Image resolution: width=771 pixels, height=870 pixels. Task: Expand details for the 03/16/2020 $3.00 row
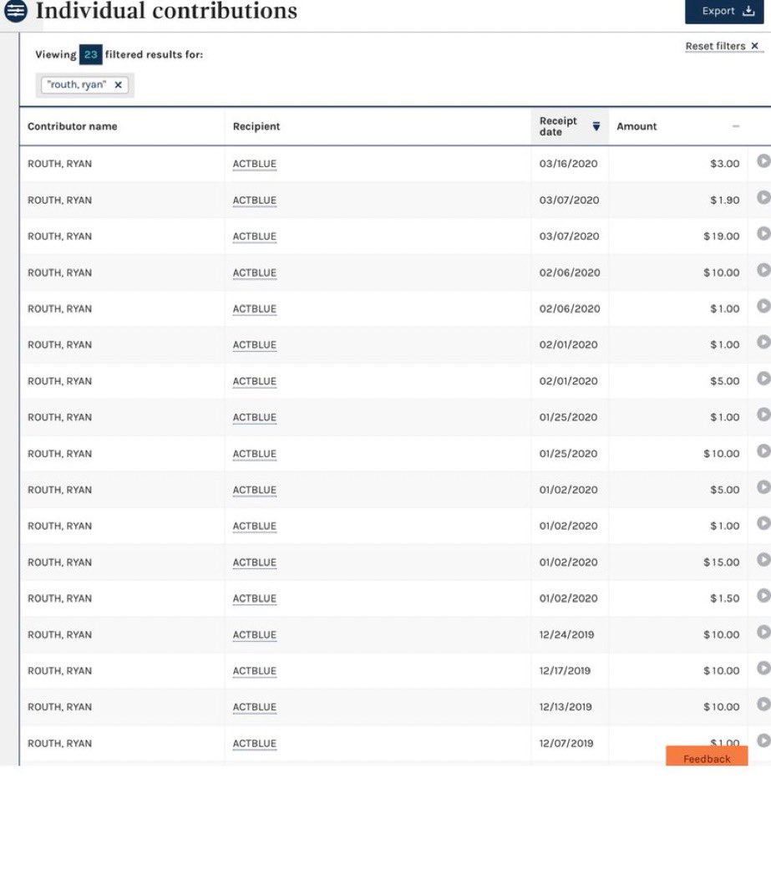point(763,161)
